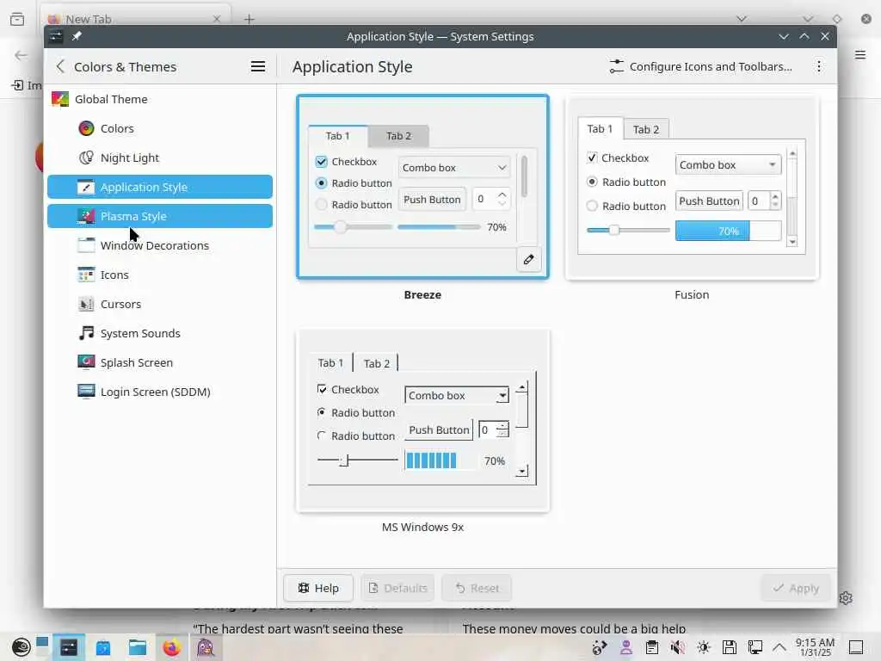Screen dimensions: 881x661
Task: Click Push Button in Fusion preview
Action: point(709,201)
